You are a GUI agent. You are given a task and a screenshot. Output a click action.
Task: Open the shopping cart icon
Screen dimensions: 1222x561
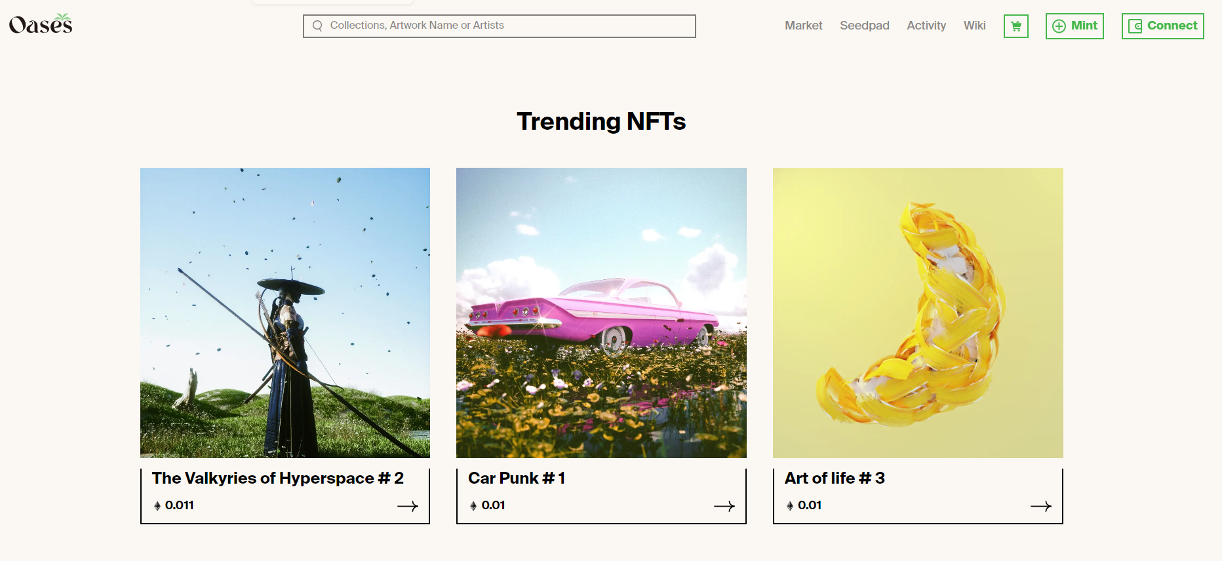[1015, 26]
